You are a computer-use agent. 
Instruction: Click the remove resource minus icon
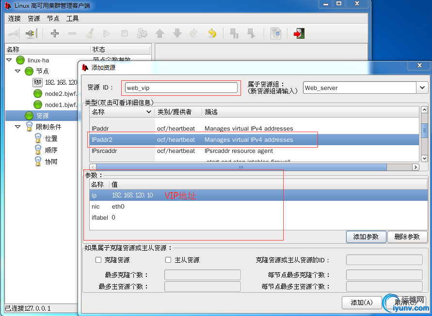[x=72, y=33]
